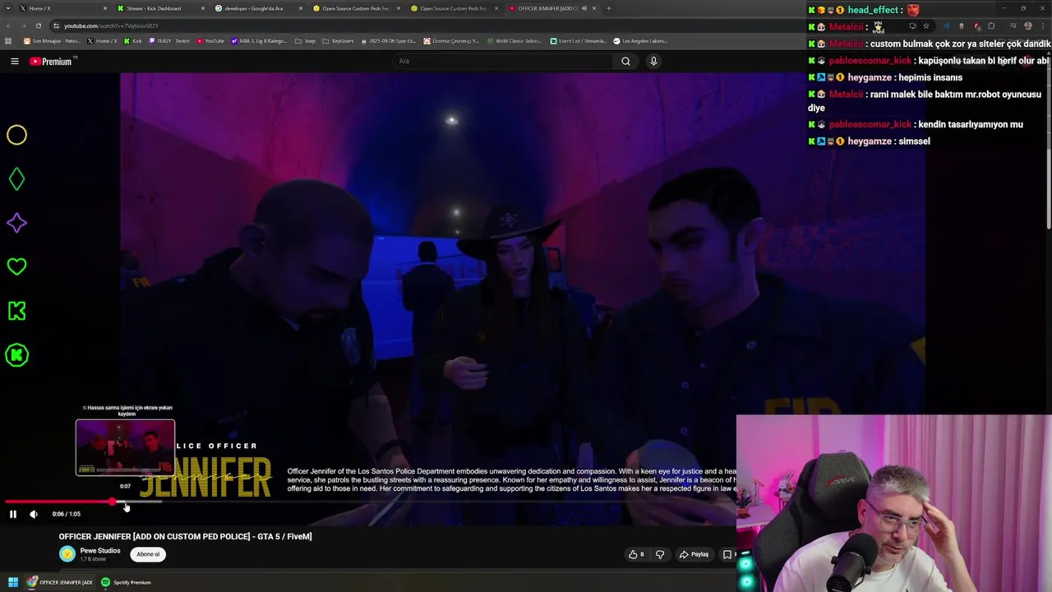Image resolution: width=1052 pixels, height=592 pixels.
Task: Click the round green Kick K icon
Action: click(16, 355)
